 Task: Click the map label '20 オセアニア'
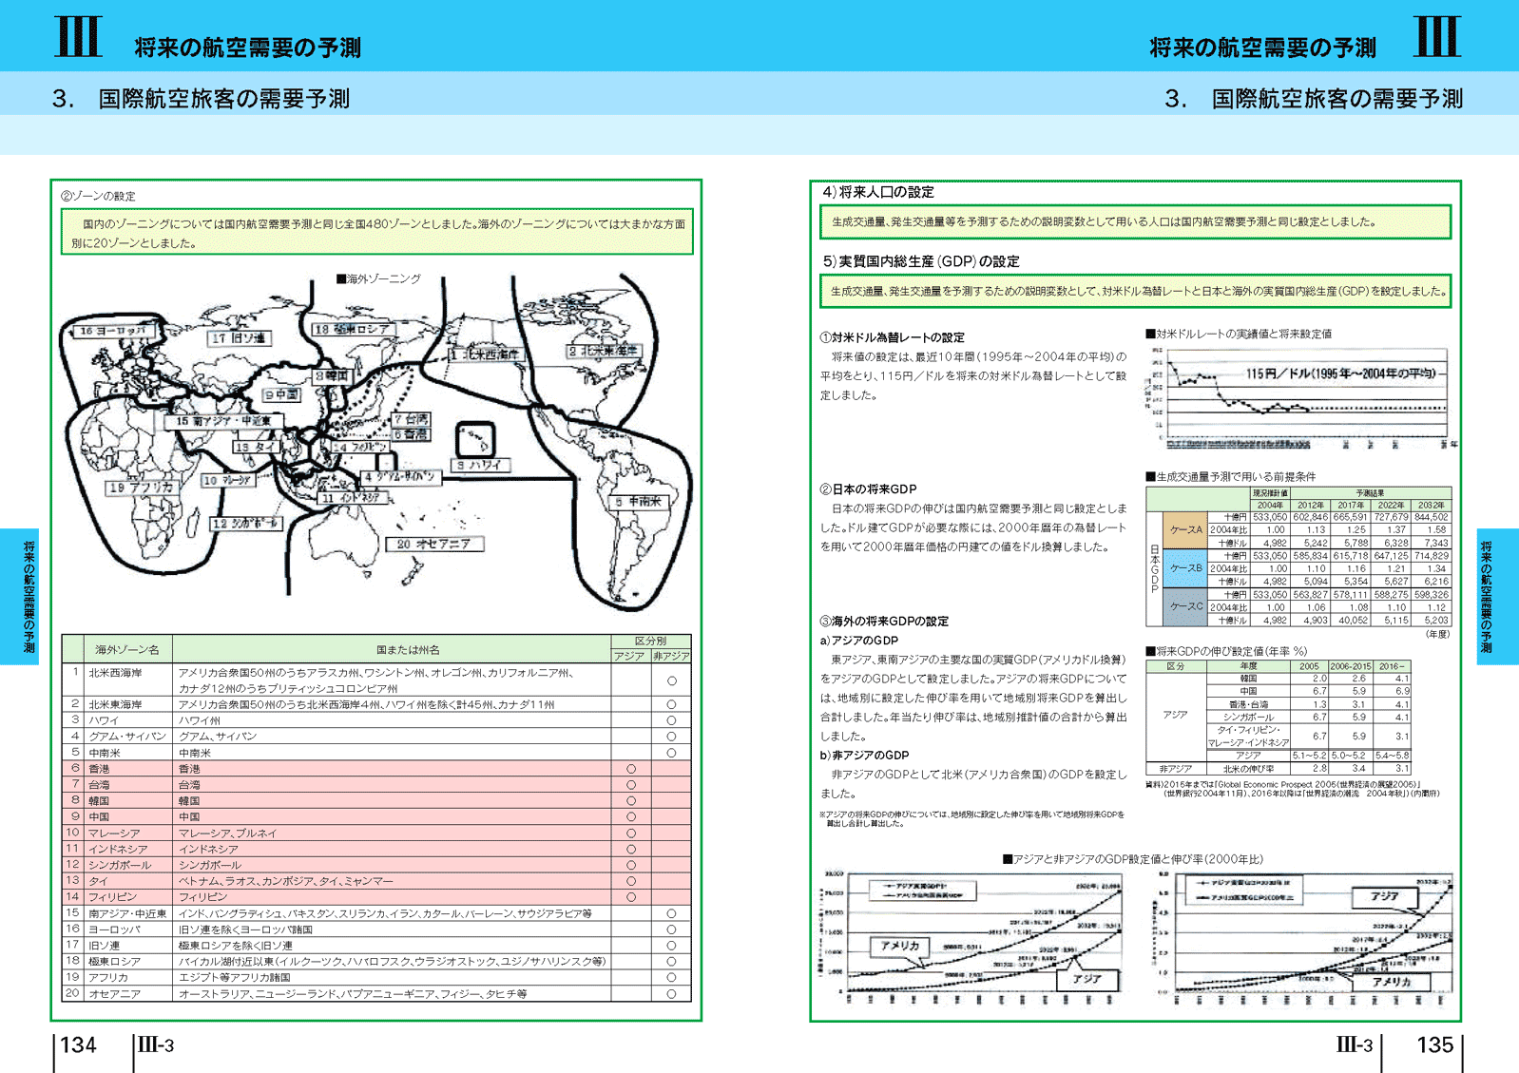point(435,544)
